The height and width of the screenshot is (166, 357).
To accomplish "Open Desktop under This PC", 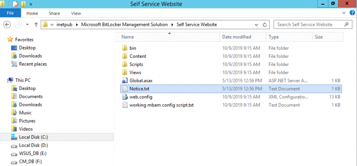I will point(27,88).
